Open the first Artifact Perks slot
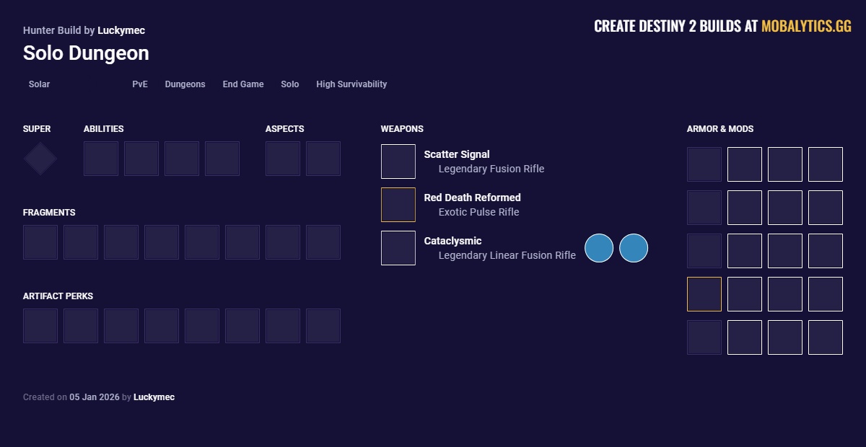 click(x=40, y=325)
